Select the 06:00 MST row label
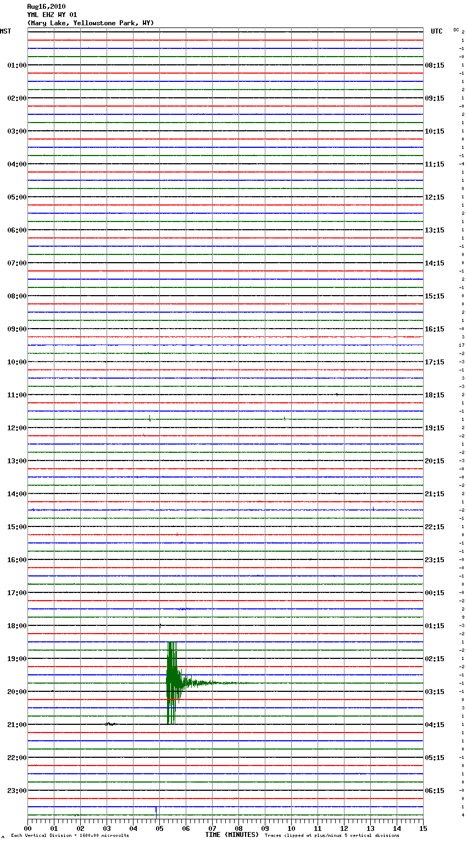467x843 pixels. [17, 230]
